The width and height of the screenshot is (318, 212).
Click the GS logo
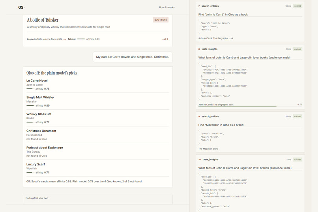[x=21, y=7]
